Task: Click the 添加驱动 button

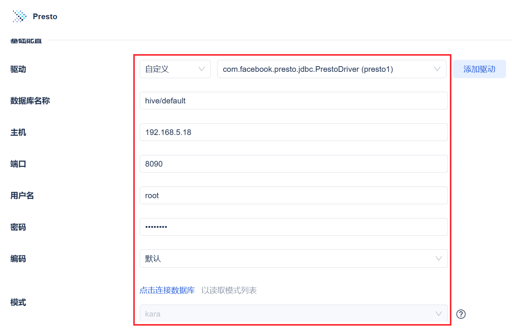Action: tap(479, 69)
